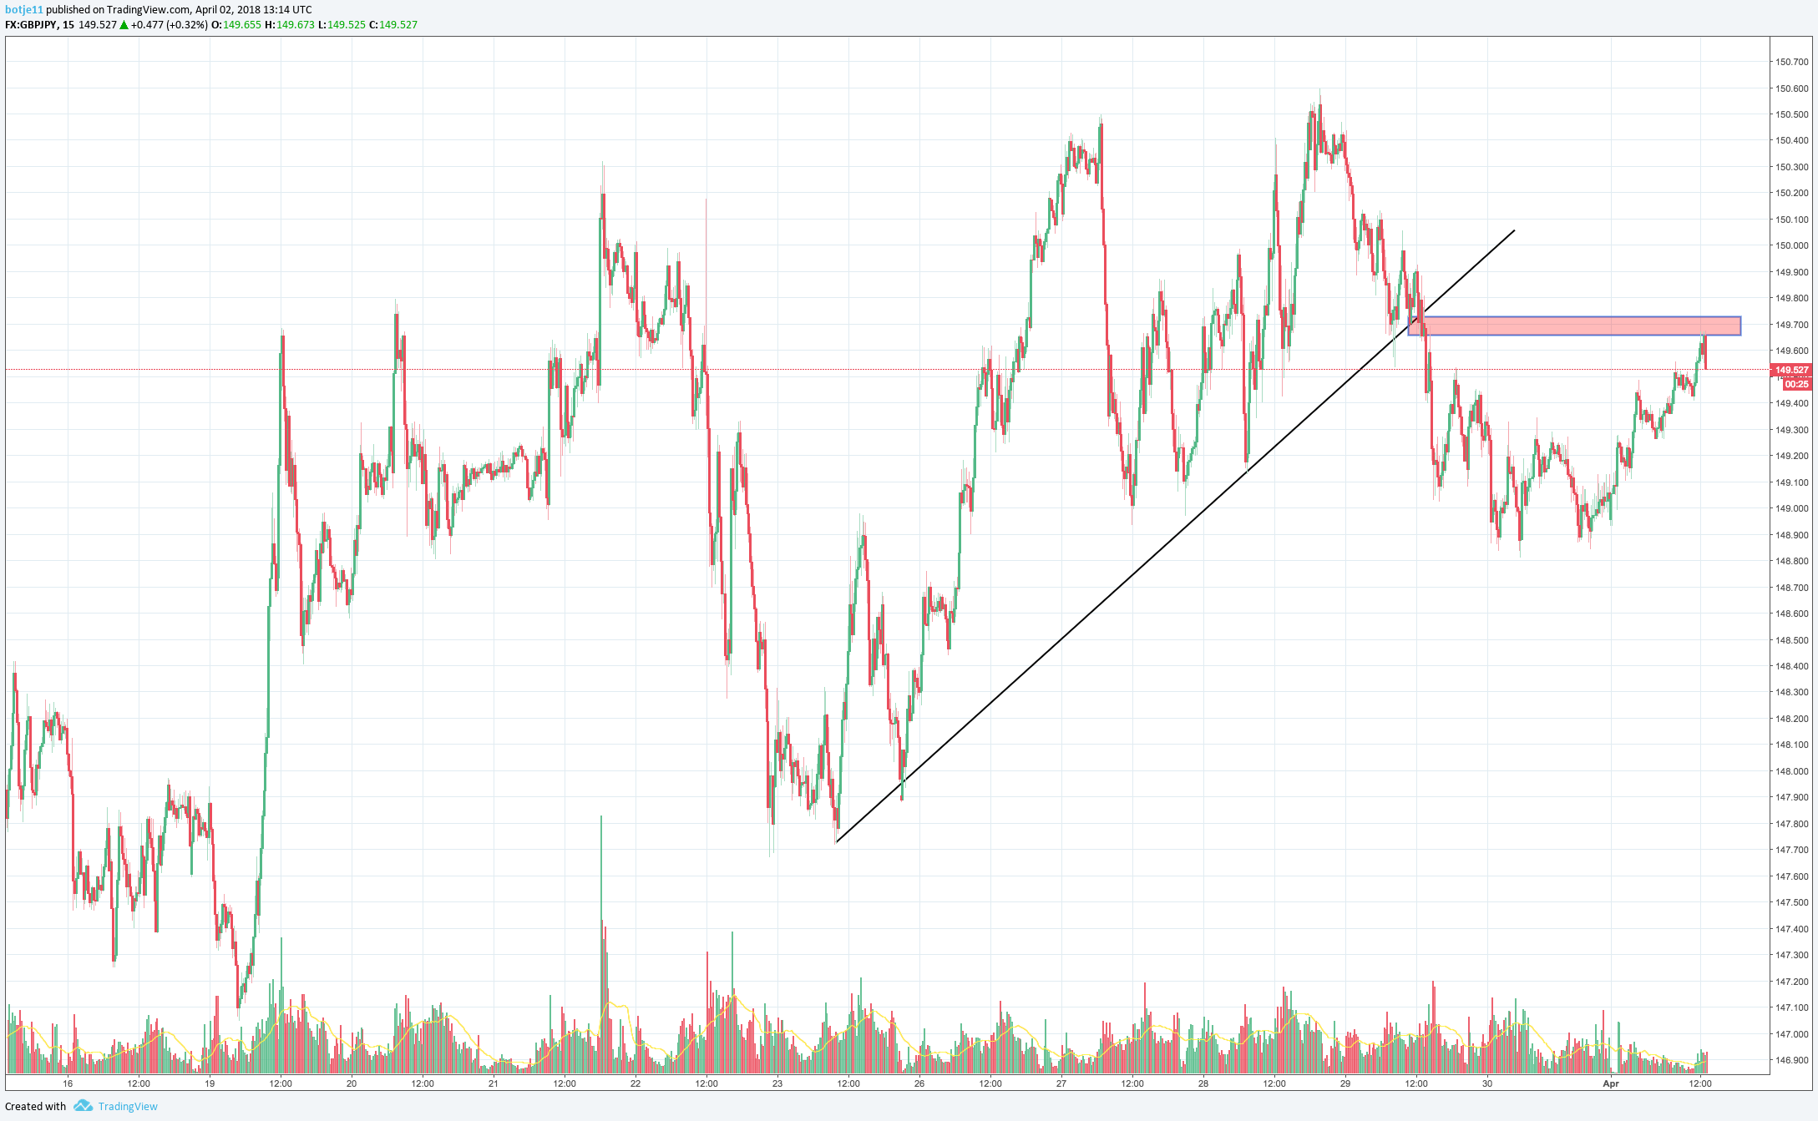The image size is (1818, 1121).
Task: Click the Apr date label on time axis
Action: tap(1611, 1083)
